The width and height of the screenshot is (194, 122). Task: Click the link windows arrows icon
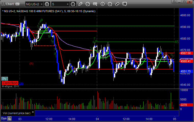pyautogui.click(x=117, y=4)
